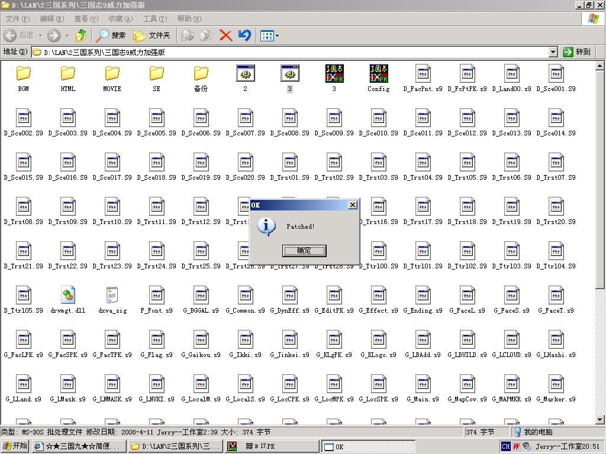Screen dimensions: 606x454
Task: Expand the address bar dropdown arrow
Action: point(553,52)
